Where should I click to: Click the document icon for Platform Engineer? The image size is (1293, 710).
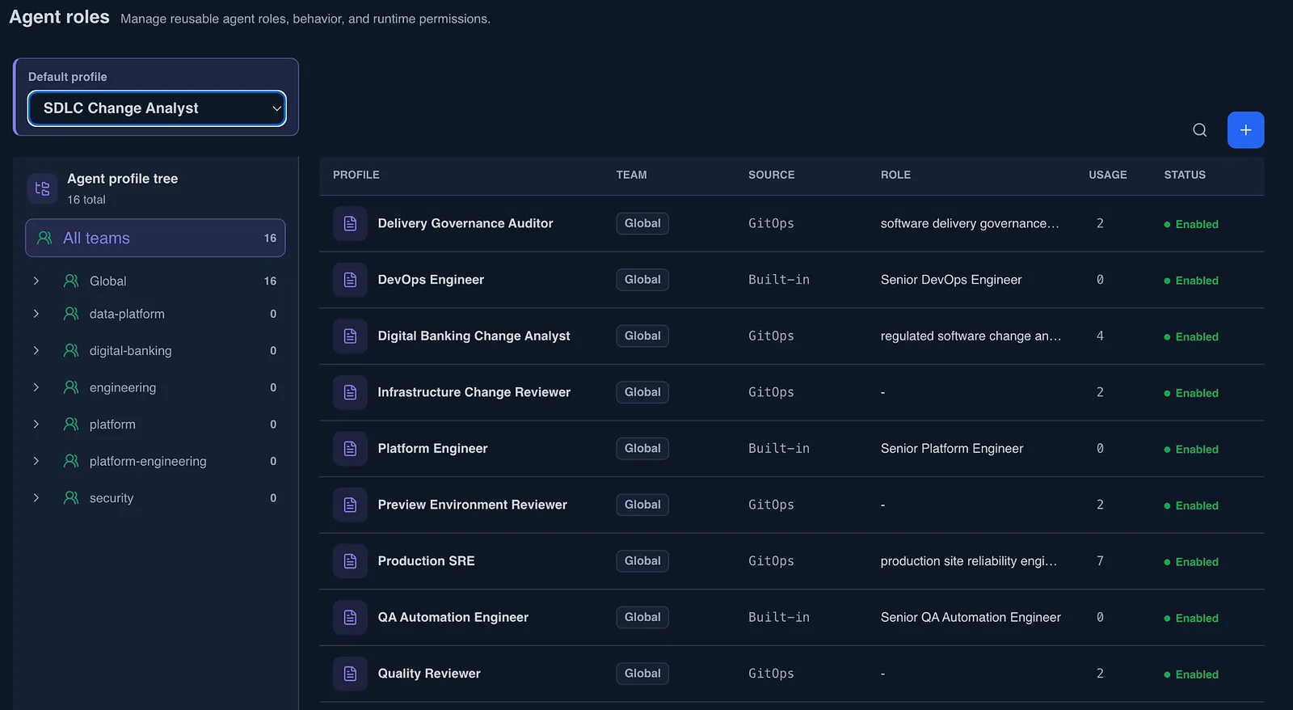(x=350, y=448)
